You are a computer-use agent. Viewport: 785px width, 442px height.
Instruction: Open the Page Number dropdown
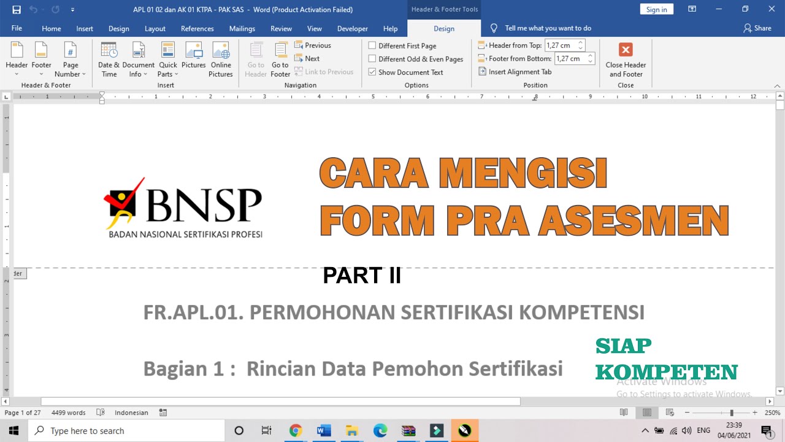71,60
